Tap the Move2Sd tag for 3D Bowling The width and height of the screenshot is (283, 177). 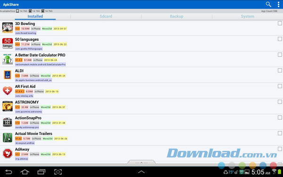point(47,28)
